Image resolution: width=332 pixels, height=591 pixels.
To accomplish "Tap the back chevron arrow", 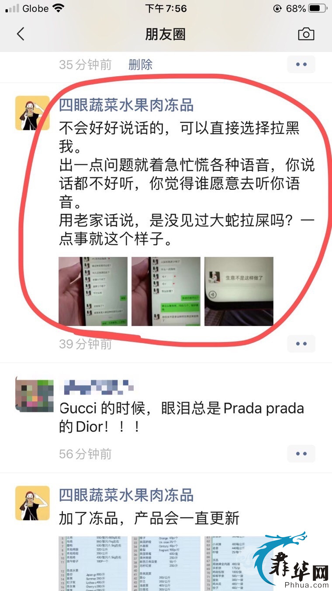I will point(21,34).
